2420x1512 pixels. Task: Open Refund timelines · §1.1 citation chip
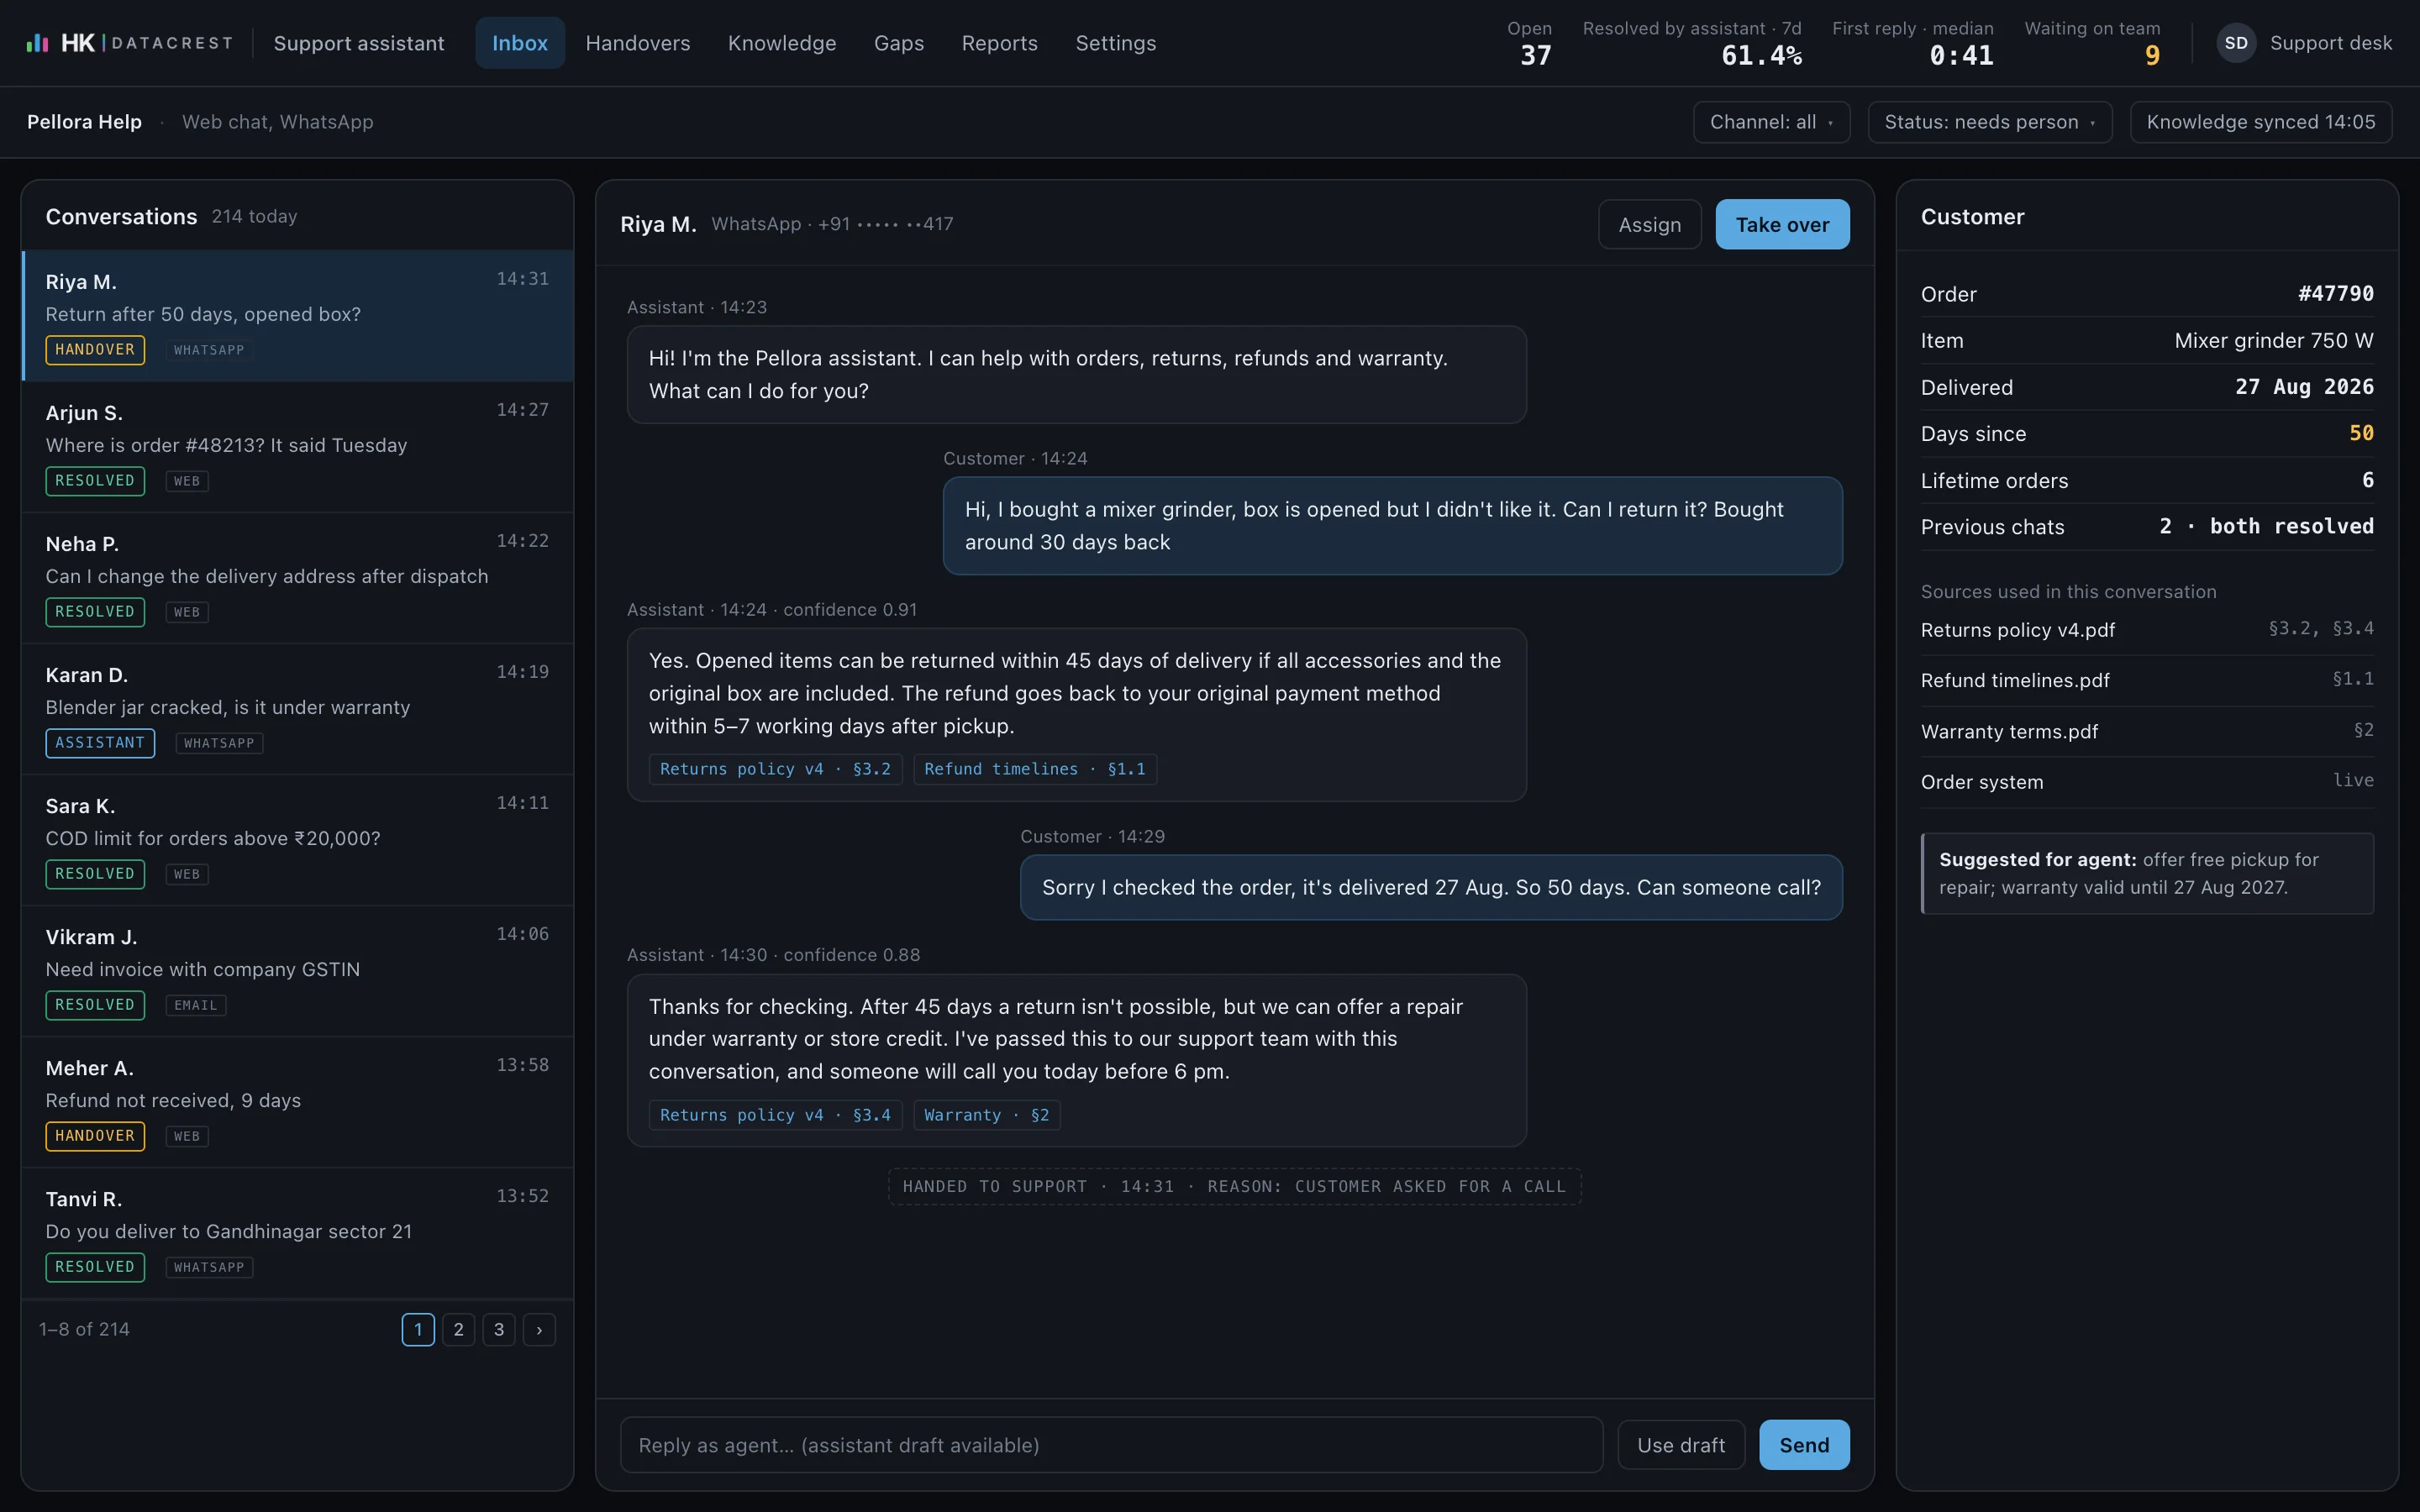(x=1035, y=769)
